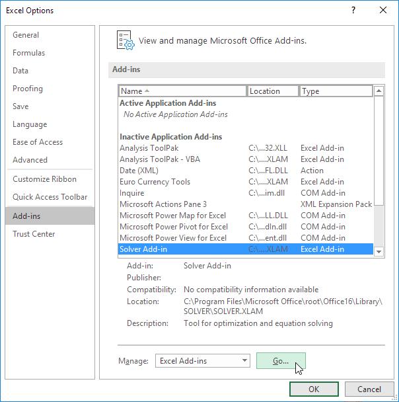Image resolution: width=399 pixels, height=402 pixels.
Task: Select Microsoft Power Map for Excel
Action: click(x=246, y=216)
